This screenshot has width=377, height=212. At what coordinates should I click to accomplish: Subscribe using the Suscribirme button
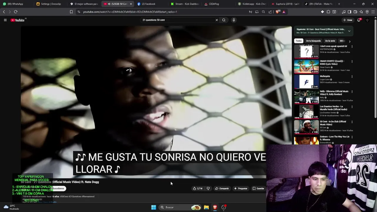tap(58, 188)
